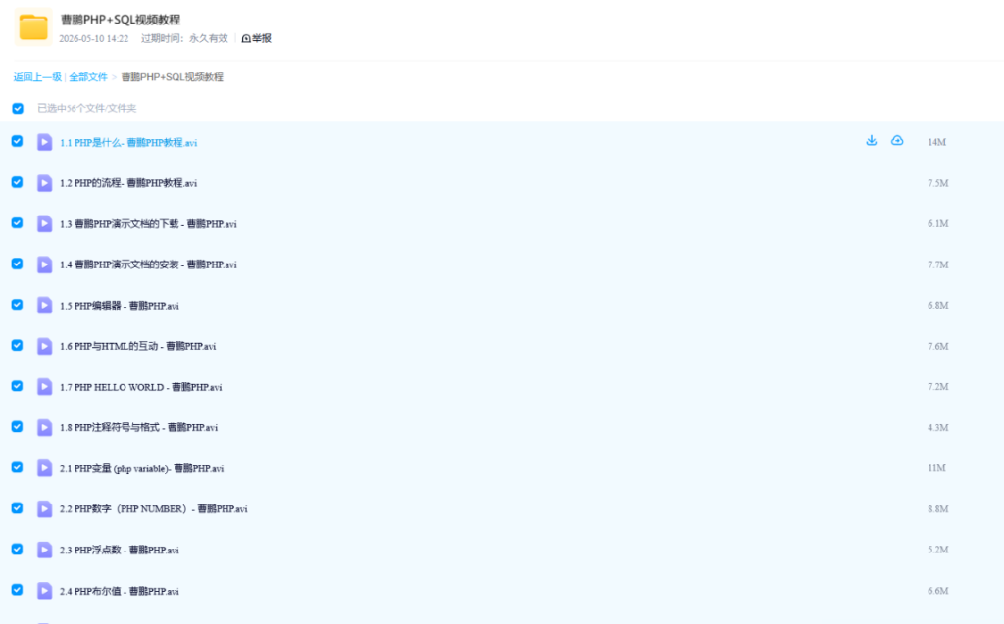The image size is (1004, 624).
Task: Uncheck the 1.6 PHP与HTML的互动 checkbox
Action: [x=18, y=345]
